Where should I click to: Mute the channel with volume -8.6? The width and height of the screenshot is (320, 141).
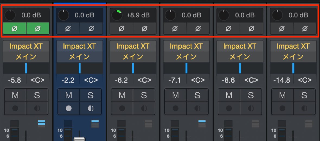coord(229,95)
